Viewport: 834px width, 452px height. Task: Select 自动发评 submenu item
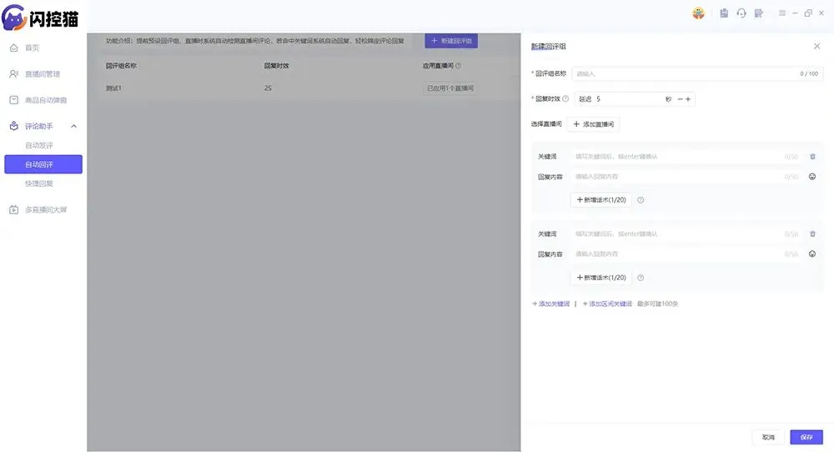(39, 145)
